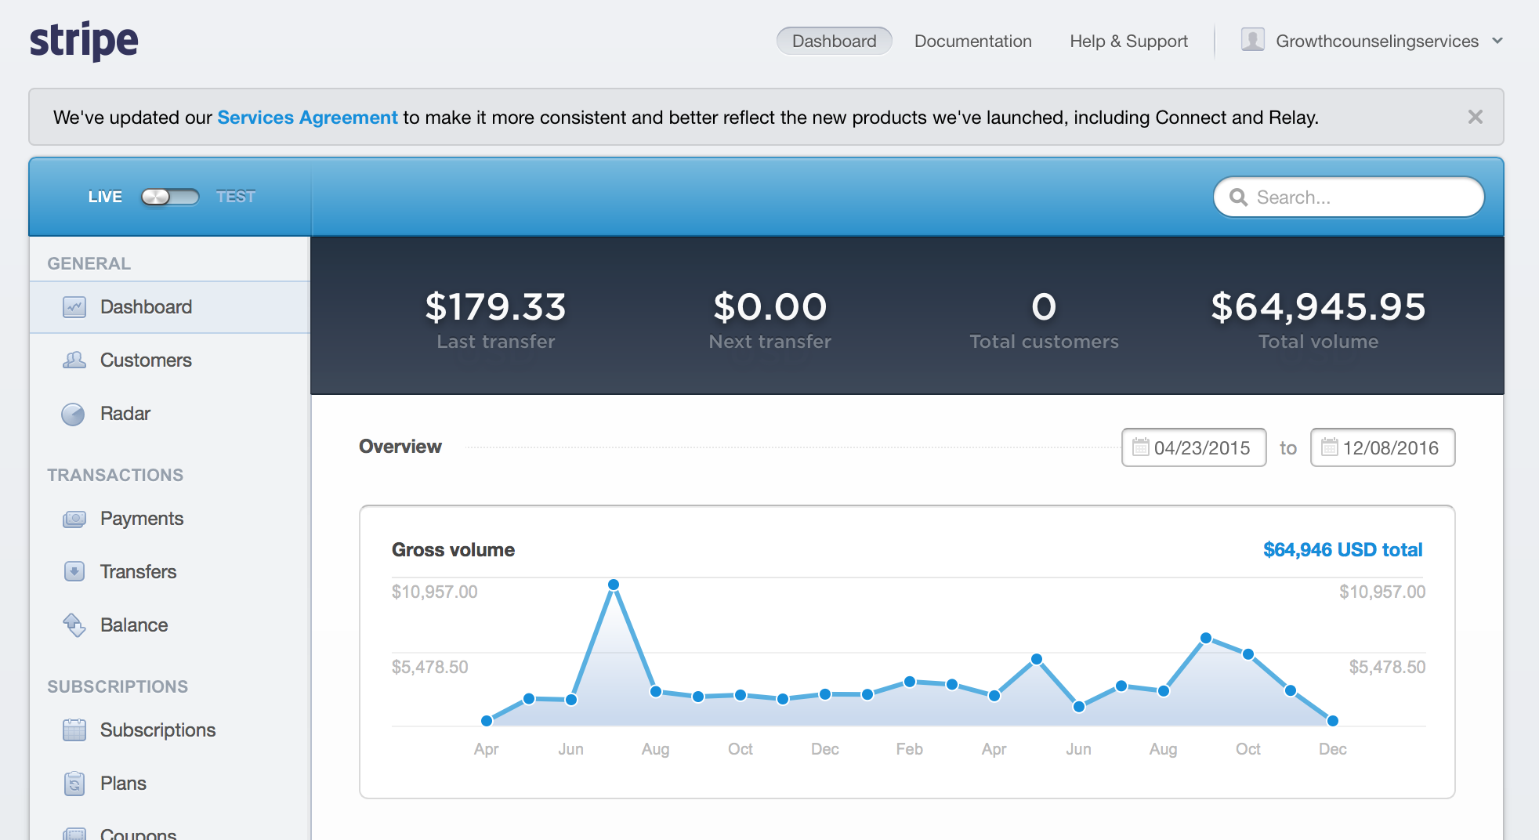Click the Balance arrows icon
The width and height of the screenshot is (1539, 840).
coord(74,625)
